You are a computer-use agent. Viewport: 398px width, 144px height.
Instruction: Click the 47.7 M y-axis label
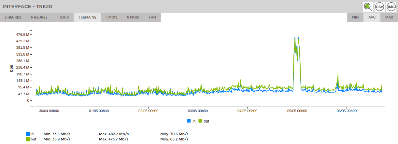pos(24,94)
